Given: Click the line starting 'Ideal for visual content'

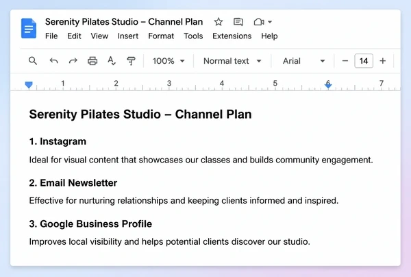Looking at the screenshot, I should point(201,160).
